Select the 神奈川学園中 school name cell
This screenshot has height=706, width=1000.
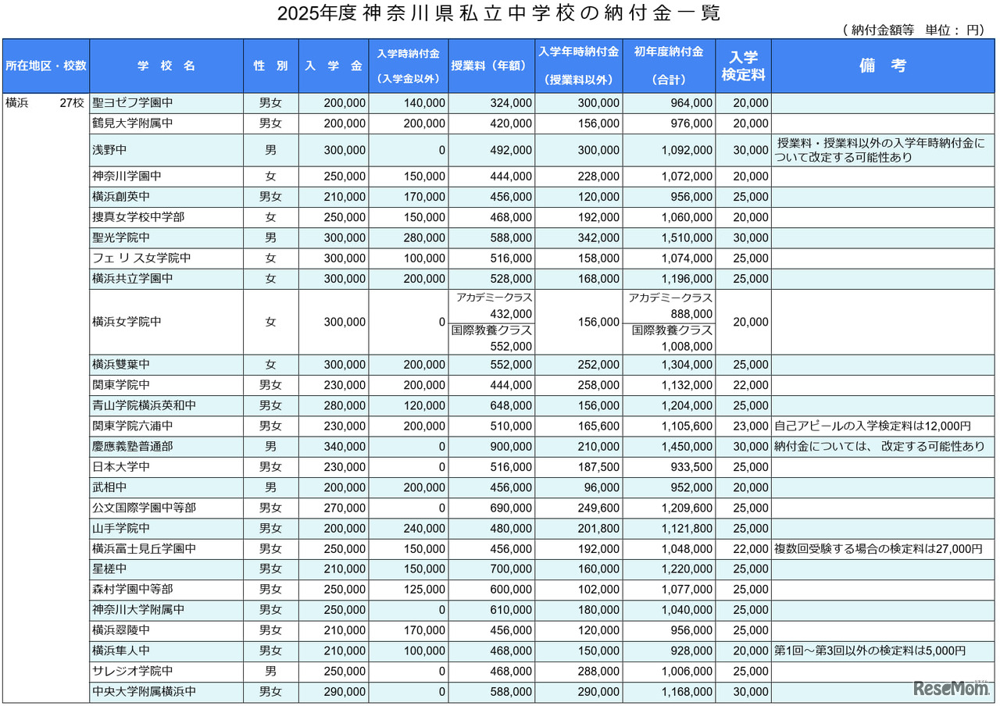pyautogui.click(x=166, y=176)
